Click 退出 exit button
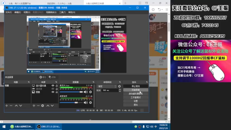 coord(136,105)
